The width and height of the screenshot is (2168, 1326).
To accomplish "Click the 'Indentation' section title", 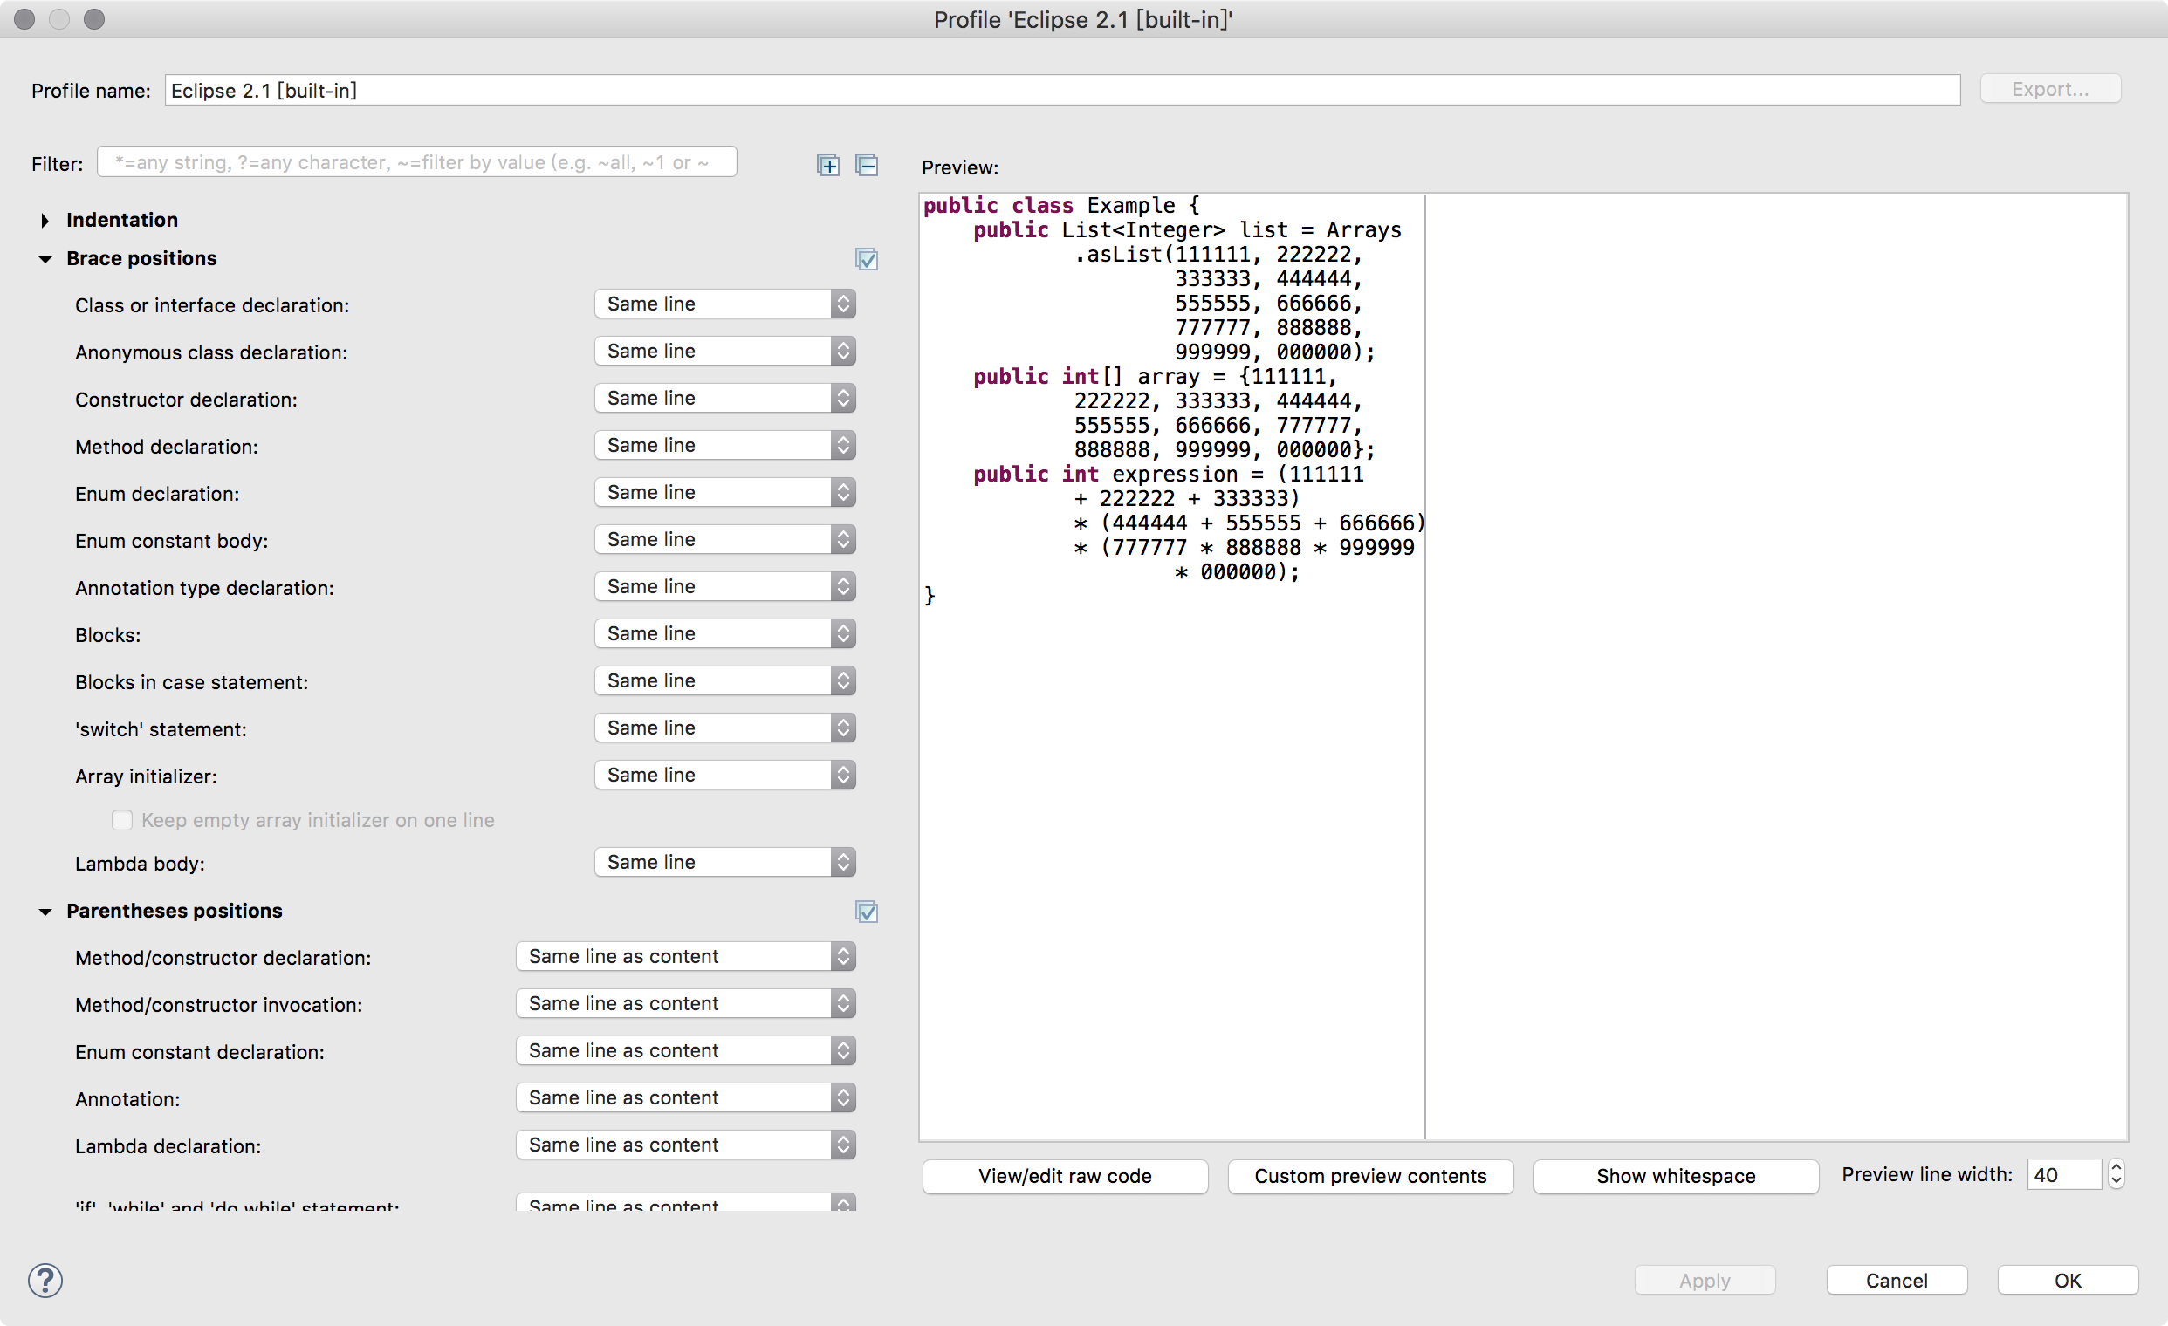I will pyautogui.click(x=122, y=220).
